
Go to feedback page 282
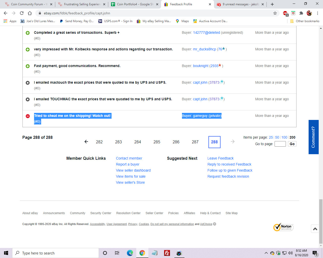coord(99,142)
